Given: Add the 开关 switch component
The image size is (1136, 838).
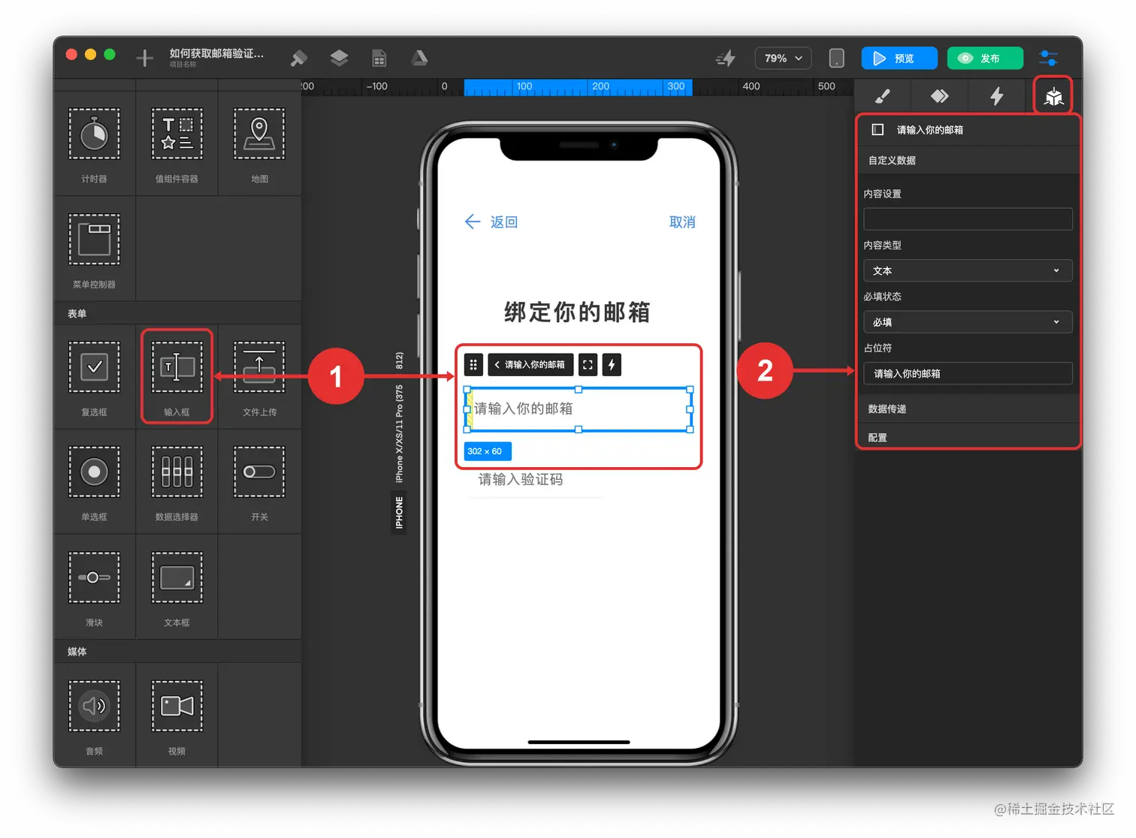Looking at the screenshot, I should coord(259,472).
